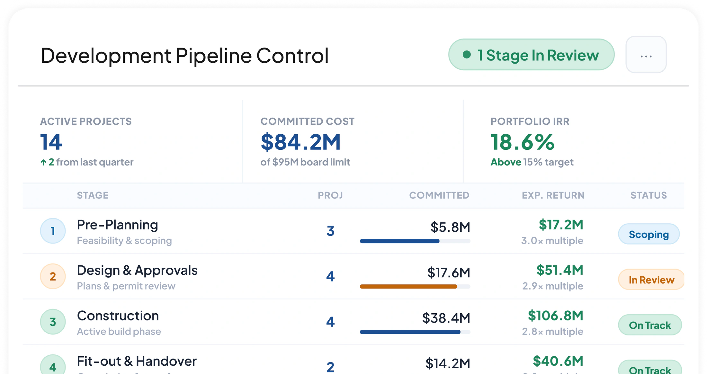Click the Pre-Planning committed progress bar
This screenshot has width=707, height=374.
click(415, 241)
